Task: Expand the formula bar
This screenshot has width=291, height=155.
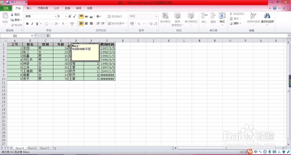Action: [x=289, y=36]
